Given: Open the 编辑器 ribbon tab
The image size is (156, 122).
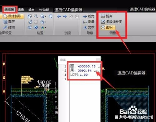Looking at the screenshot, I should 9,10.
